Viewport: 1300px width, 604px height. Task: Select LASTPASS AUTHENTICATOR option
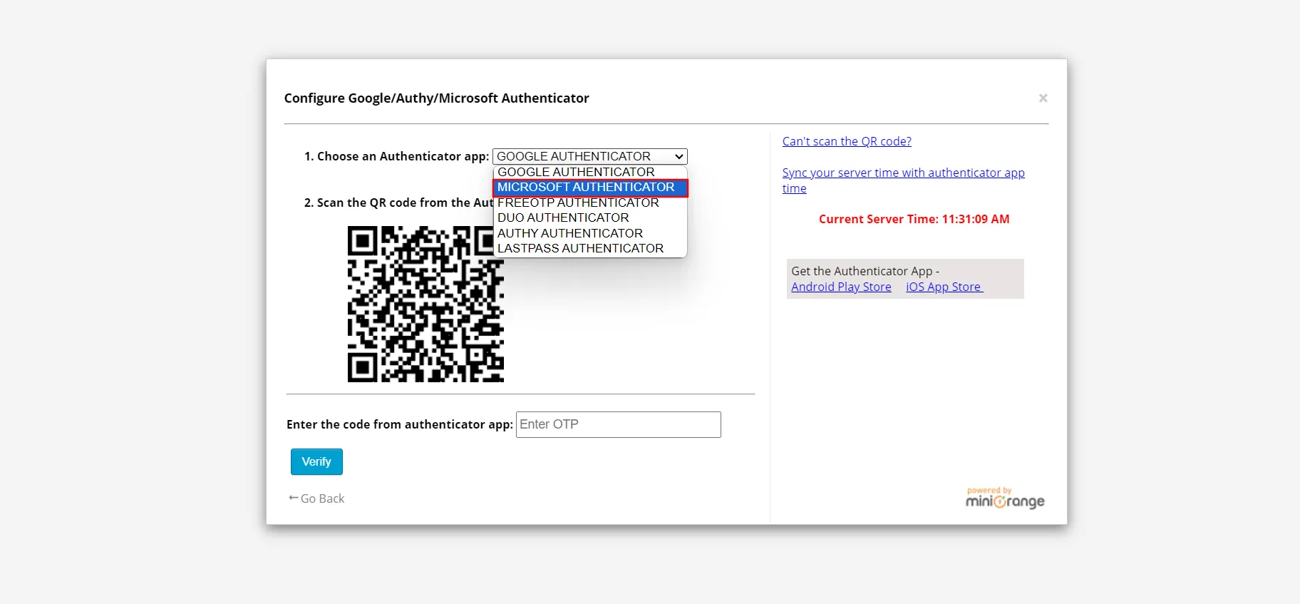tap(589, 248)
